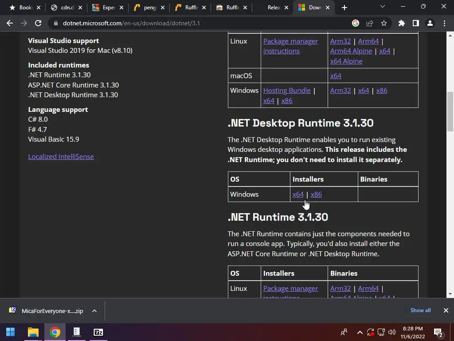454x341 pixels.
Task: Open File Explorer from the taskbar
Action: (x=33, y=332)
